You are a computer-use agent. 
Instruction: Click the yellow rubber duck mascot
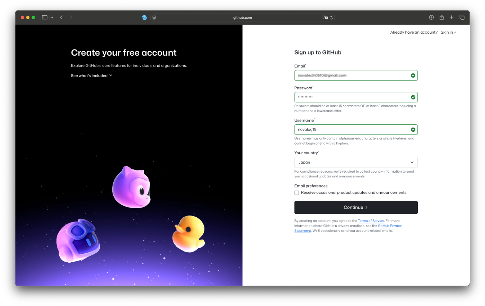tap(189, 234)
